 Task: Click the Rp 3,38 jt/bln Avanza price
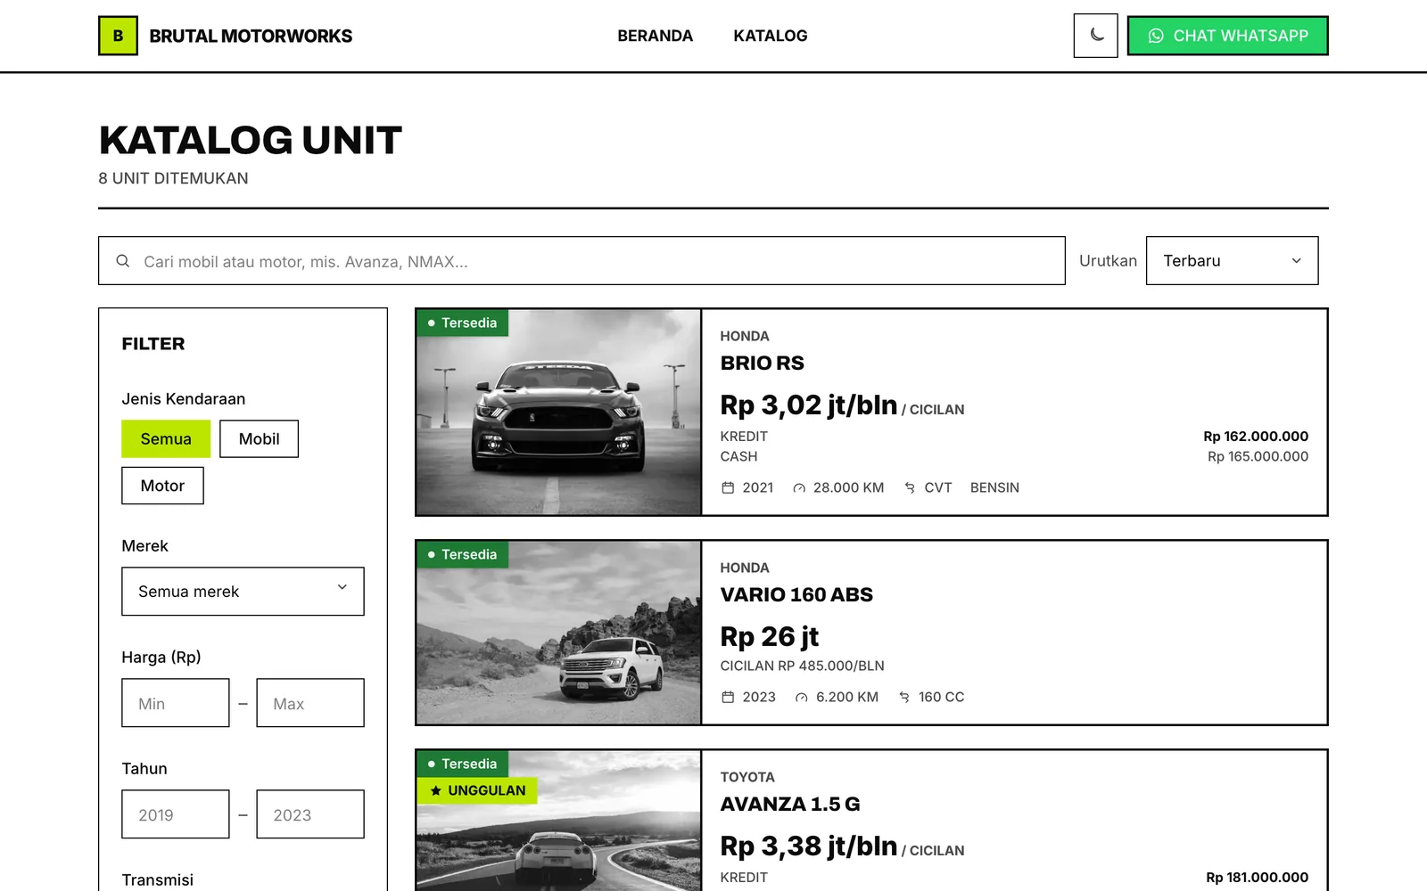pos(808,846)
